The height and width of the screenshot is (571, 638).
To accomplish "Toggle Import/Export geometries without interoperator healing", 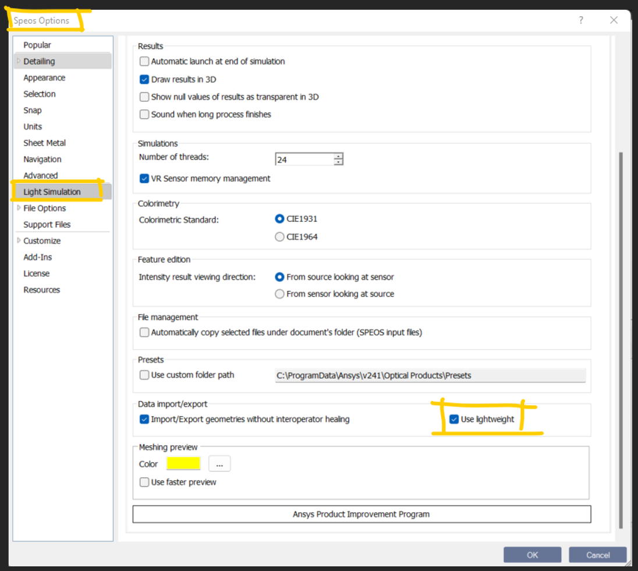I will point(144,419).
